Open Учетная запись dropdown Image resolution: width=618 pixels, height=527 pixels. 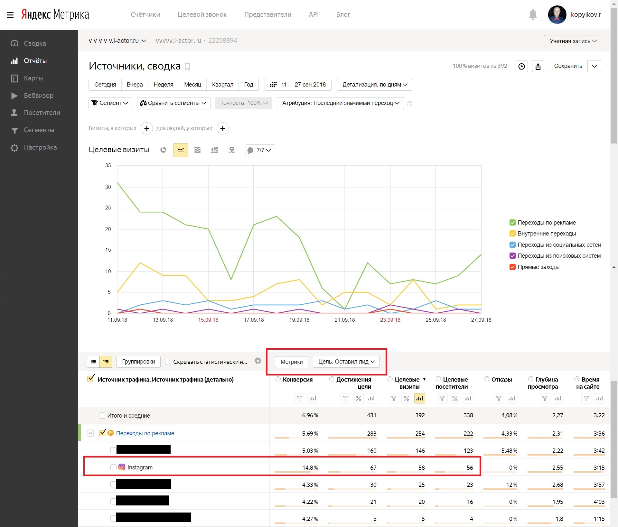coord(572,41)
